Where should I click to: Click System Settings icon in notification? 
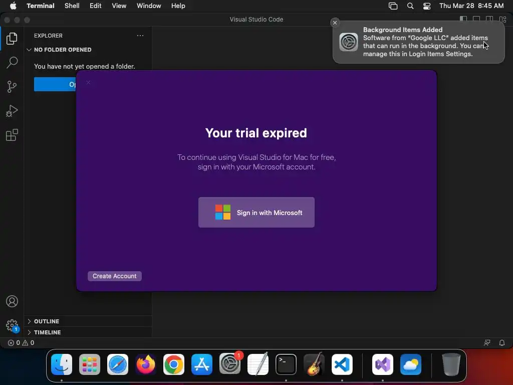coord(349,42)
